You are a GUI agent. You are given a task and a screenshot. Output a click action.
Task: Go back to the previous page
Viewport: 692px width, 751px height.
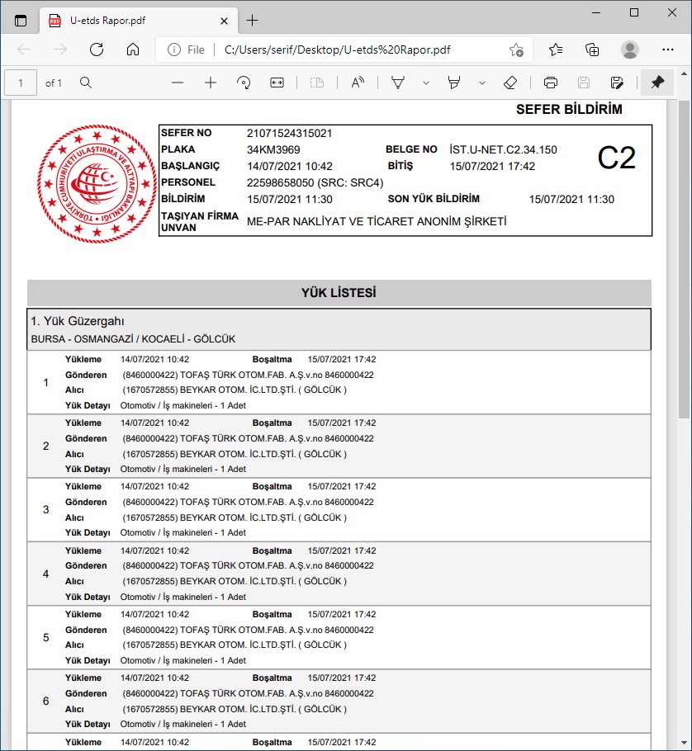tap(24, 50)
